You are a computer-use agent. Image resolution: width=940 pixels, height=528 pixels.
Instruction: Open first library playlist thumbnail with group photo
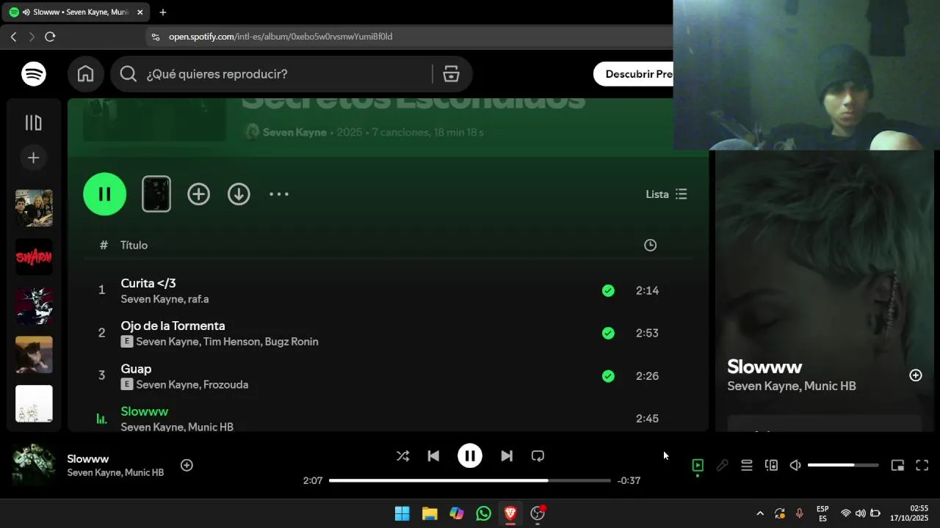coord(34,208)
